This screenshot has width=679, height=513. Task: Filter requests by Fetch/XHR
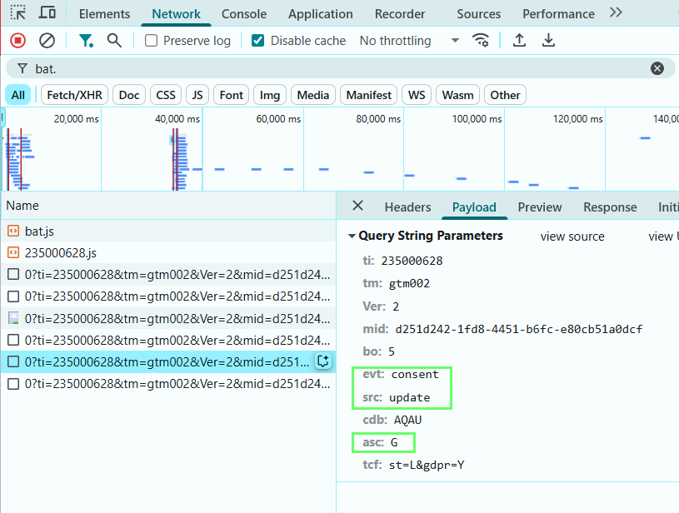[74, 95]
